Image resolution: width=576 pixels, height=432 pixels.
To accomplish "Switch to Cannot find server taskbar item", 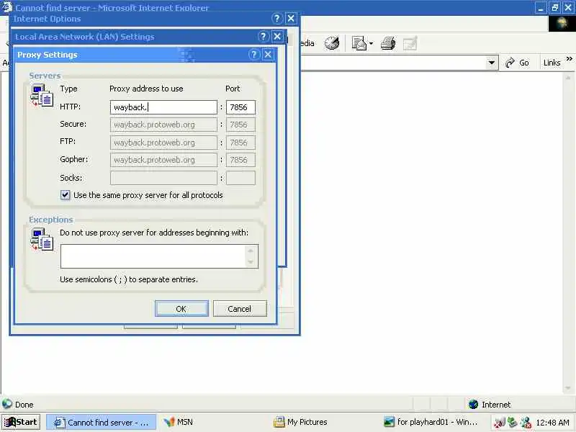I will click(102, 423).
